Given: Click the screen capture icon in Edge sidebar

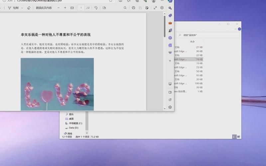Looking at the screenshot, I should [170, 84].
